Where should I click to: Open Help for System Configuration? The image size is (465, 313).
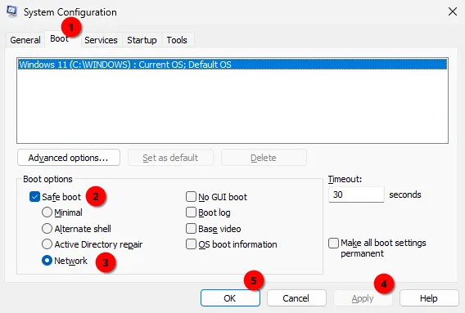429,298
